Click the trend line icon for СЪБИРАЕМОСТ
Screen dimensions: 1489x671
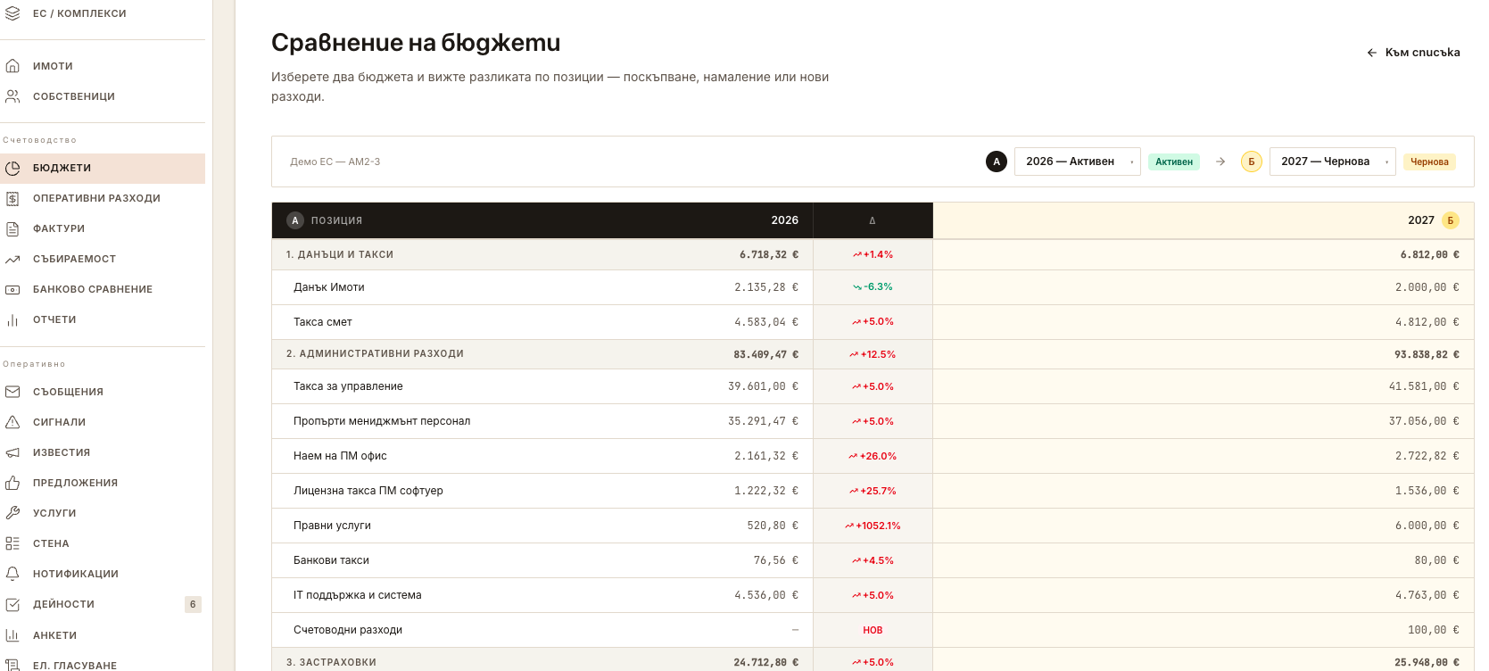(12, 259)
